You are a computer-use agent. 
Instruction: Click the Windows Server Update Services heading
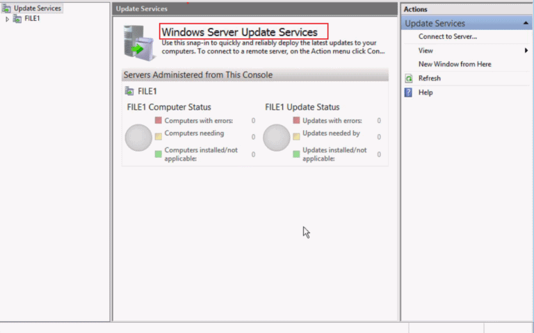coord(239,32)
